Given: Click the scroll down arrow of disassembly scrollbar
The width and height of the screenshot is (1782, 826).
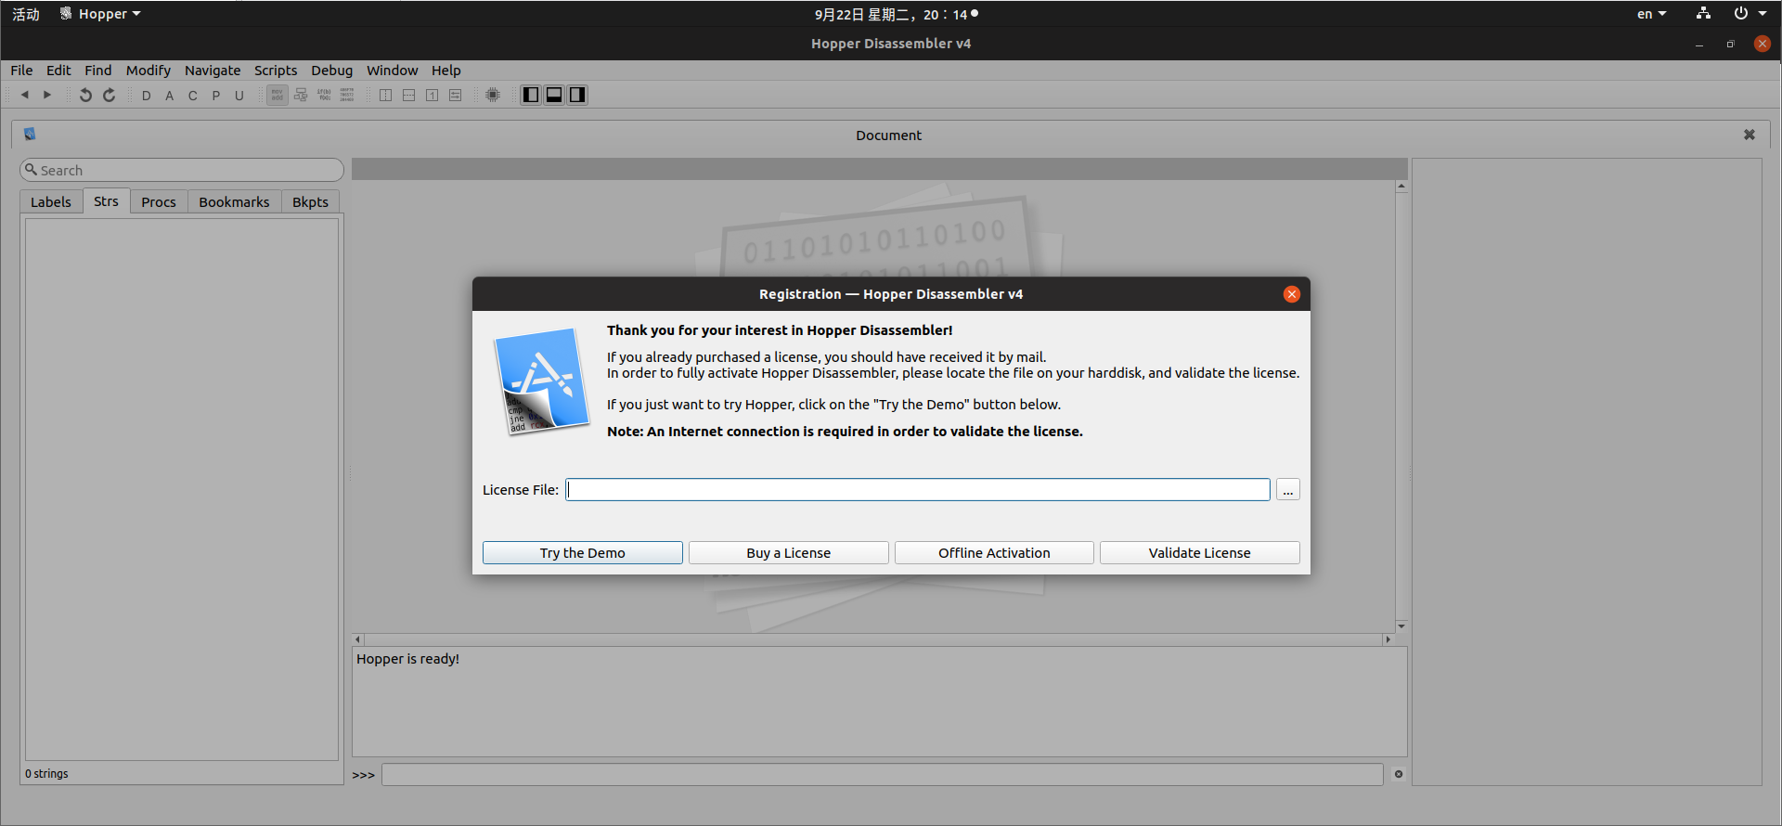Looking at the screenshot, I should 1401,626.
